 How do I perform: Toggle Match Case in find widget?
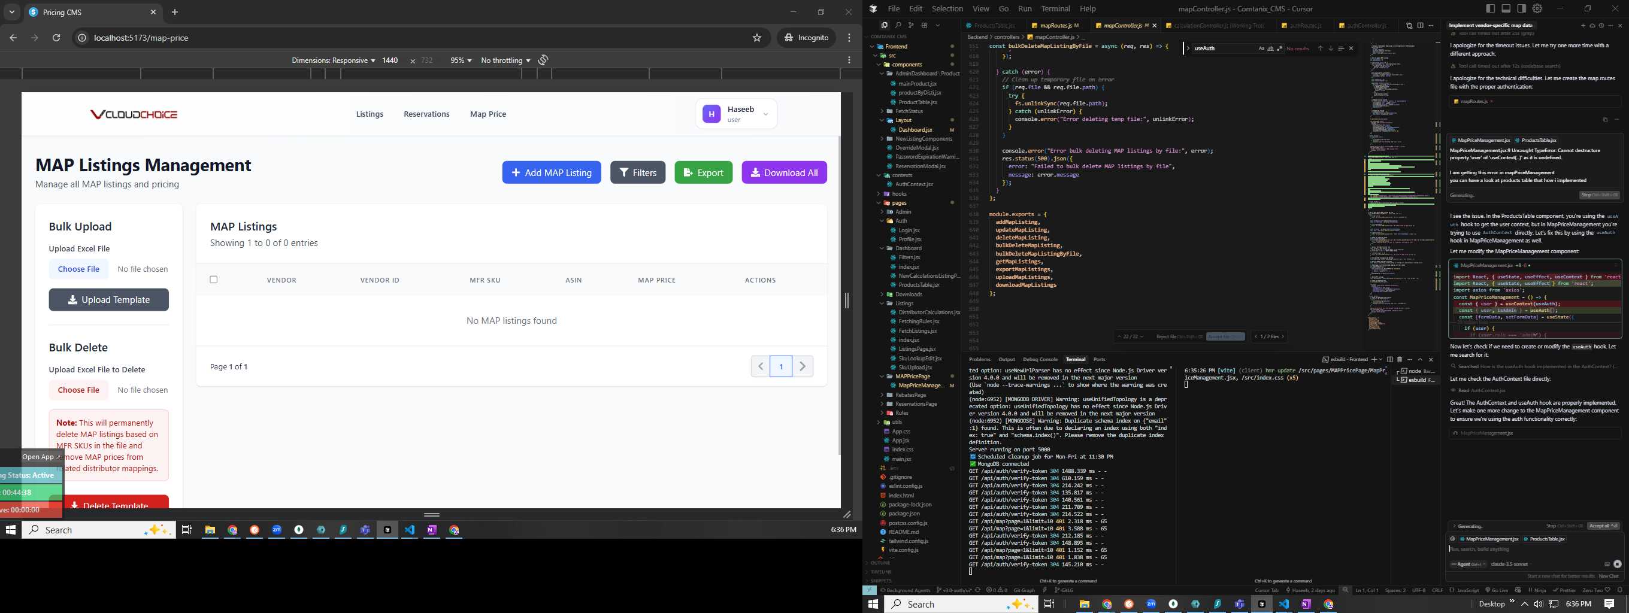[x=1262, y=48]
